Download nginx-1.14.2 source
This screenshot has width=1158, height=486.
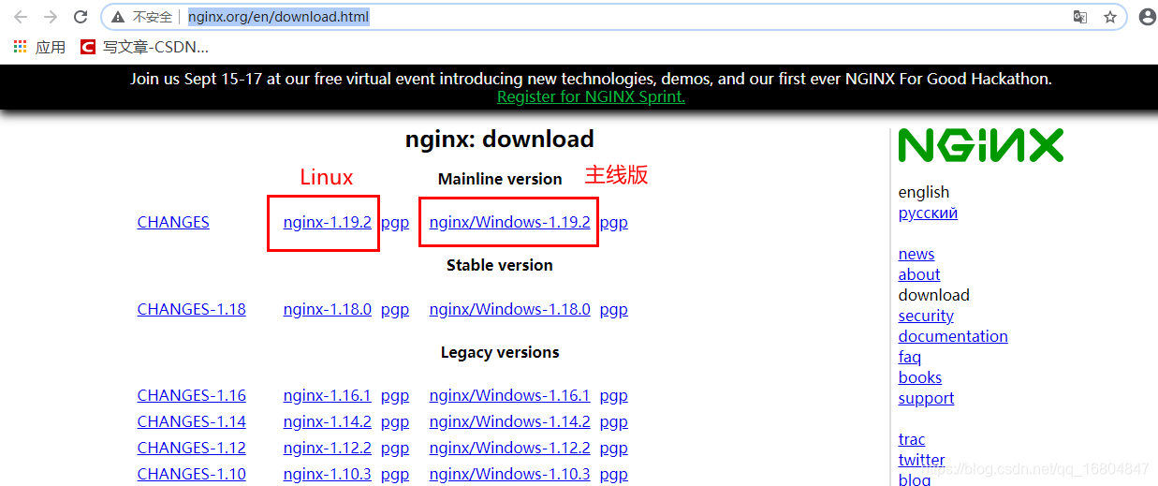pyautogui.click(x=328, y=421)
